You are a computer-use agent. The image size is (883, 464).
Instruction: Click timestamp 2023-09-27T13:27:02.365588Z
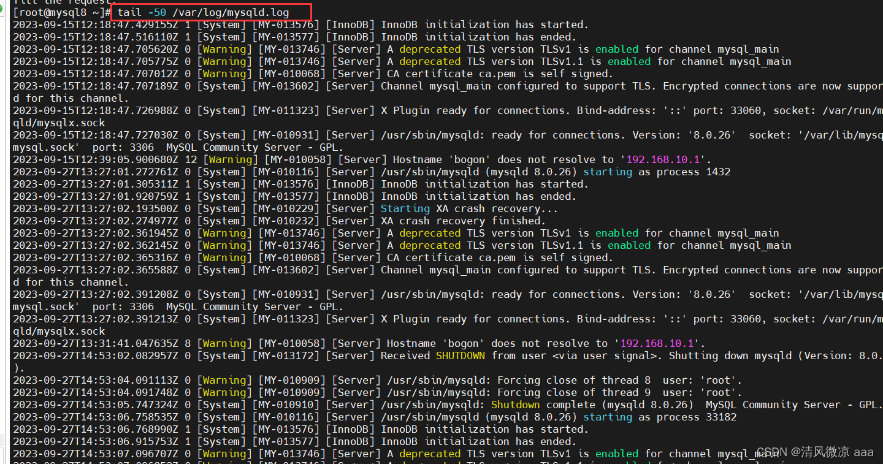tap(96, 270)
